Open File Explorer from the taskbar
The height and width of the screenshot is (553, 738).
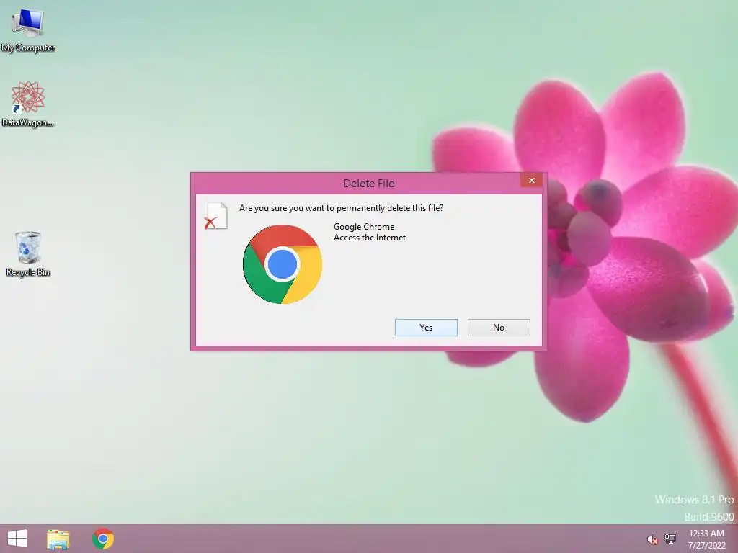point(58,539)
